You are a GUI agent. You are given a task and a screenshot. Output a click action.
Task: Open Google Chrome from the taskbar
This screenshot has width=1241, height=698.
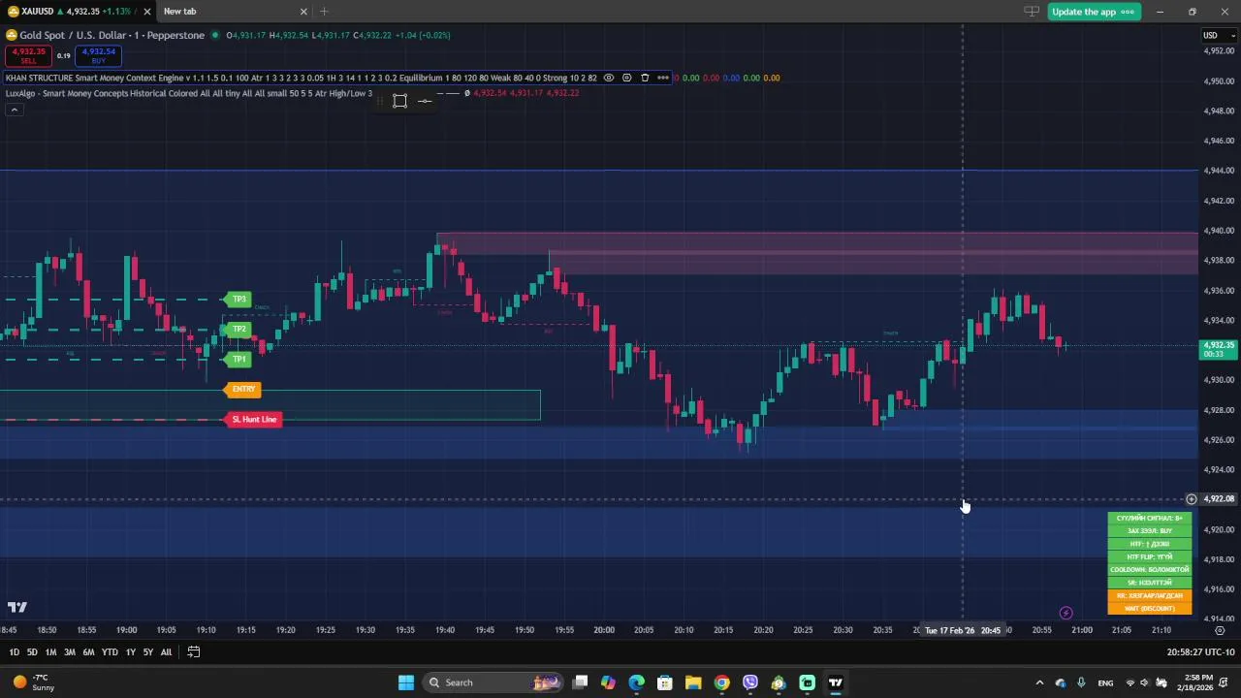point(721,682)
